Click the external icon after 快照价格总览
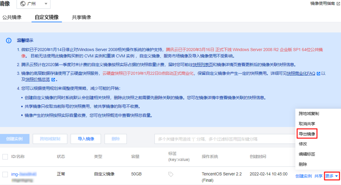 pyautogui.click(x=53, y=80)
